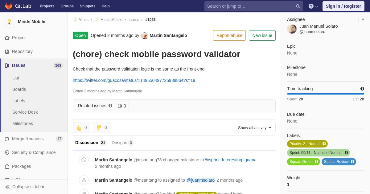The width and height of the screenshot is (370, 194).
Task: Click @juanmsolaro mention in activity
Action: tap(201, 180)
